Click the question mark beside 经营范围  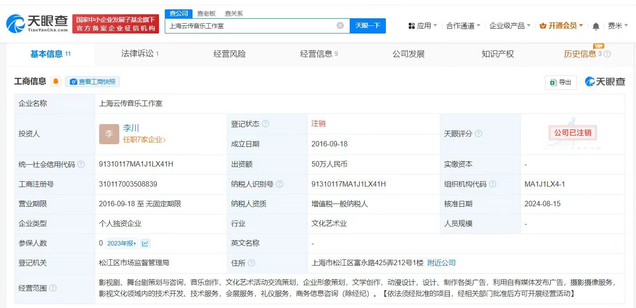click(54, 288)
